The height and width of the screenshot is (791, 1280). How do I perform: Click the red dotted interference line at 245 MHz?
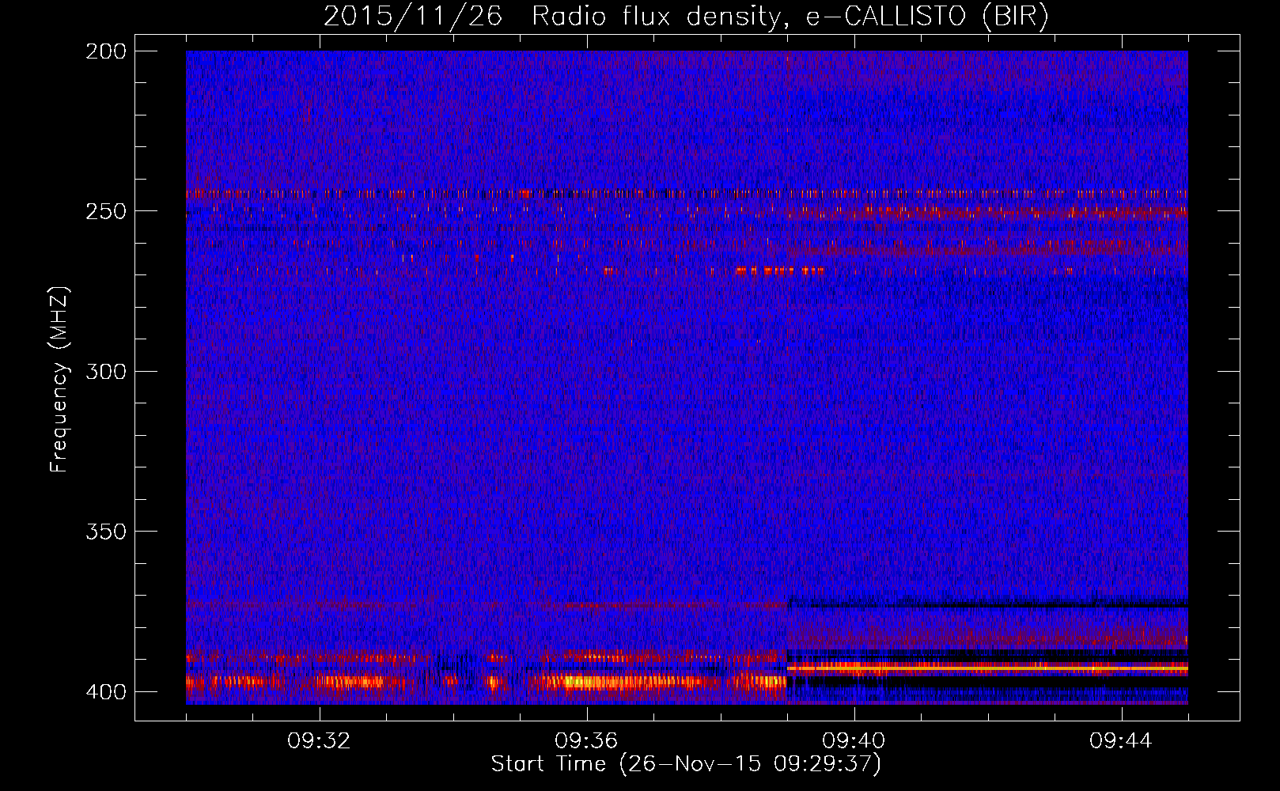pos(687,193)
